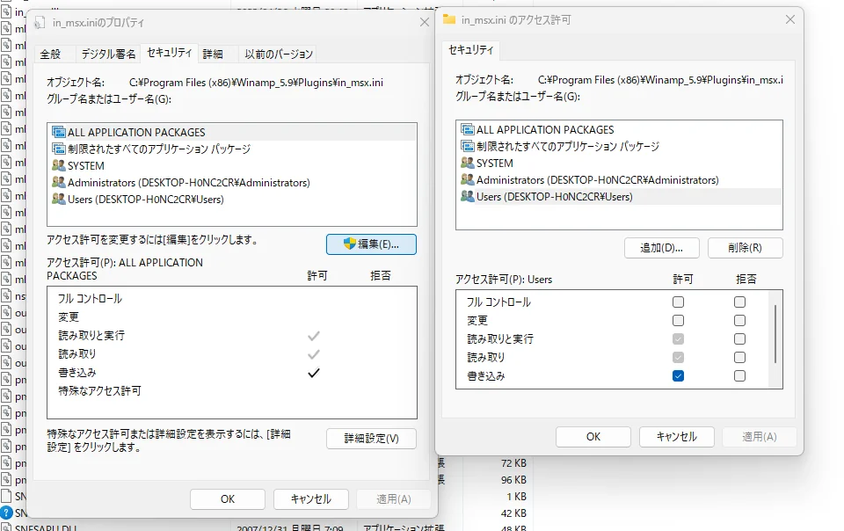Screen dimensions: 844x531
Task: Open 詳細設定(V) advanced settings
Action: [371, 439]
